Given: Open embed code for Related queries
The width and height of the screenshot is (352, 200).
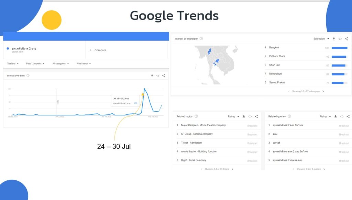Looking at the screenshot, I should click(x=342, y=116).
